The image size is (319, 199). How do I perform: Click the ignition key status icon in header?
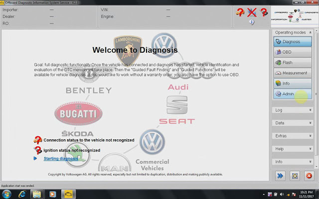pos(264,12)
